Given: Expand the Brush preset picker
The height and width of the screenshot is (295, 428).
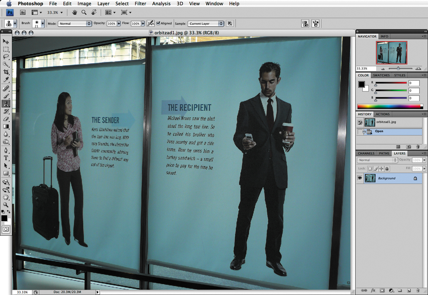Looking at the screenshot, I should [x=43, y=24].
